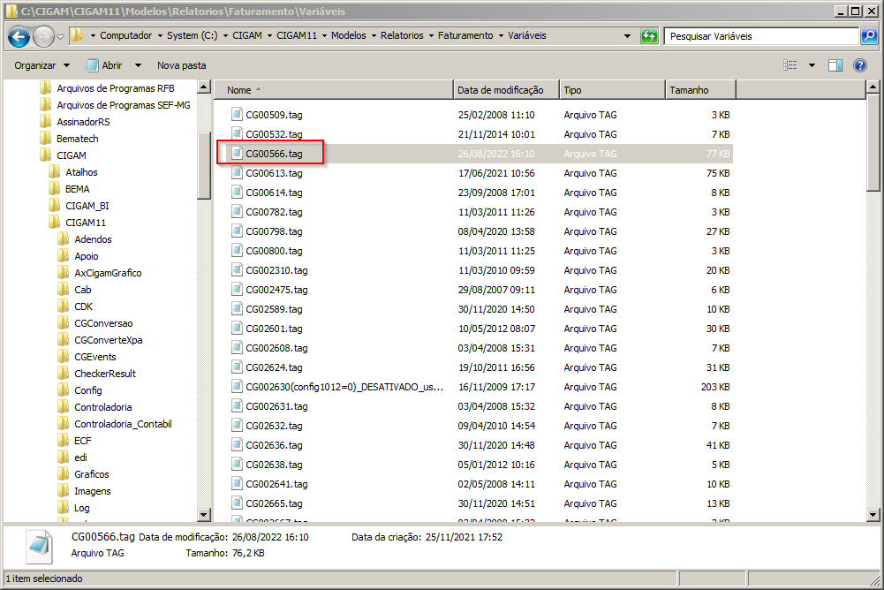Screen dimensions: 884x590
Task: Select file name CG02624.tag
Action: pos(274,367)
